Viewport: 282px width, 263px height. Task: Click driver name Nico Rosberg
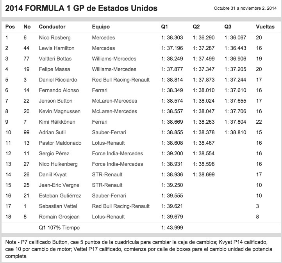coord(55,38)
